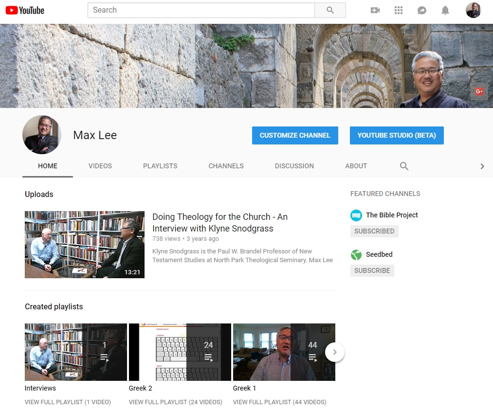
Task: Open the create video camera icon
Action: tap(375, 10)
